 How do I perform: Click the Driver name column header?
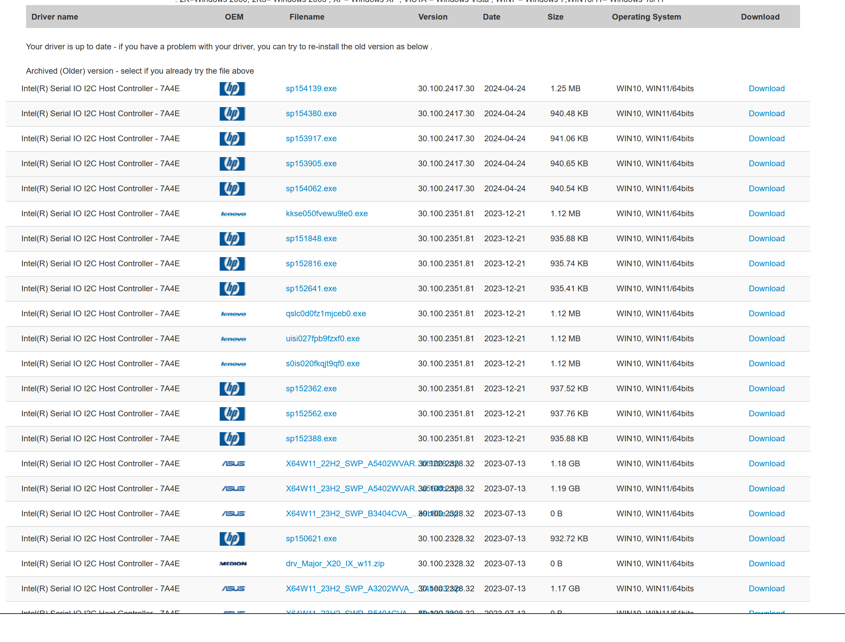pos(55,17)
